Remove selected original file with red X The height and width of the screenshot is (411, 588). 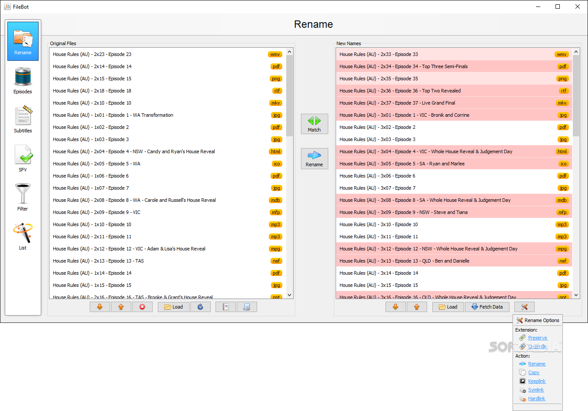(x=142, y=307)
